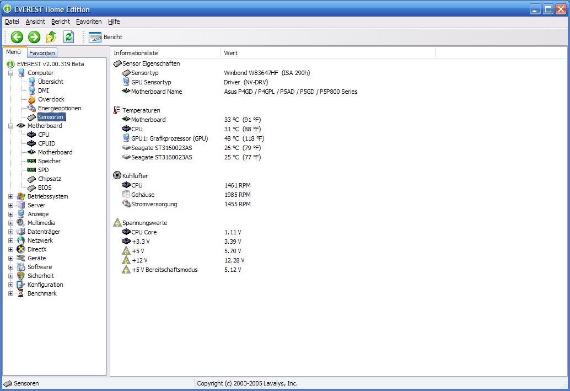Click the Konfiguration icon in tree

point(21,285)
